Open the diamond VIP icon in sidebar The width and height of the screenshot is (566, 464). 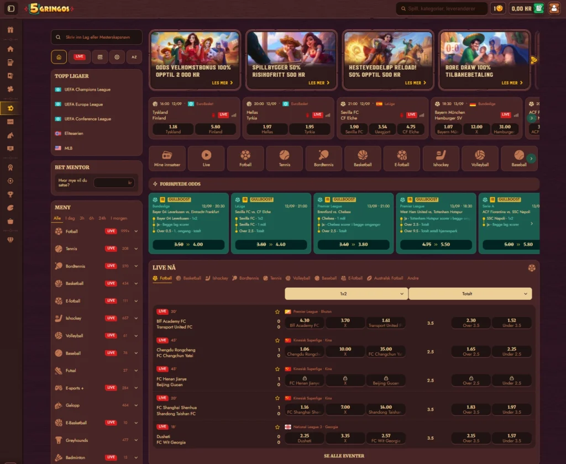[11, 240]
